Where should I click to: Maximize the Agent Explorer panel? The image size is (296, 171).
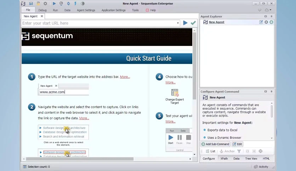tap(266, 16)
